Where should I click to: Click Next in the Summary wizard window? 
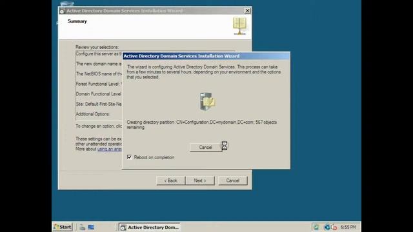coord(200,180)
